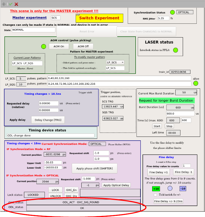Click the green Synchronization Status indicator
Screen dimensions: 205x217
click(x=172, y=12)
